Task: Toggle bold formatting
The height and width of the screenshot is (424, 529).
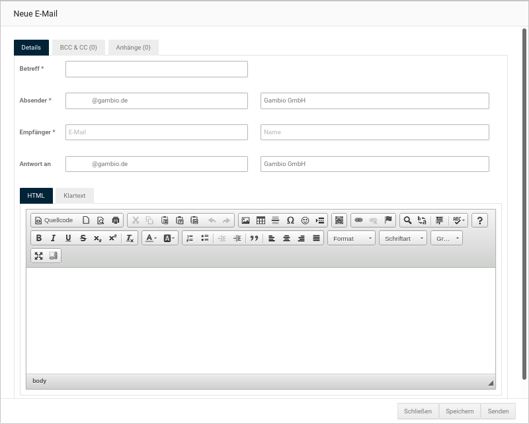Action: [x=38, y=238]
